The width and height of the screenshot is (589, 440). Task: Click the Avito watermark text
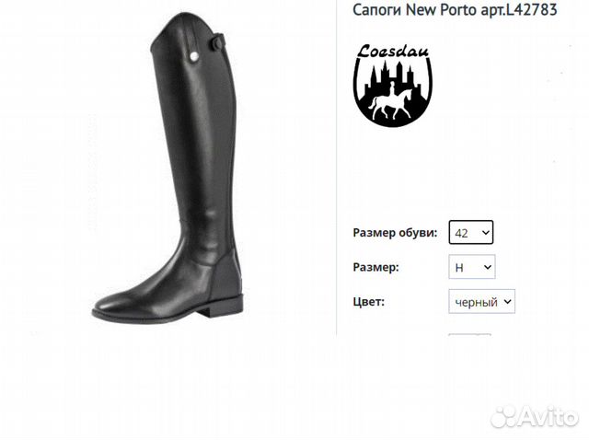click(549, 417)
